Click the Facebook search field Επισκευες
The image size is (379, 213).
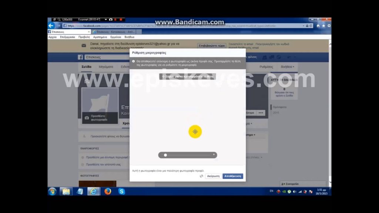click(x=106, y=57)
